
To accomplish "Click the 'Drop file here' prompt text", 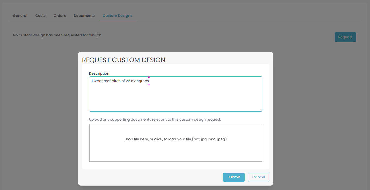I will pos(175,139).
